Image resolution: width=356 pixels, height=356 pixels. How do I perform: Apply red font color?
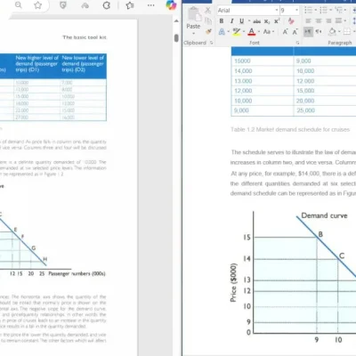point(252,31)
